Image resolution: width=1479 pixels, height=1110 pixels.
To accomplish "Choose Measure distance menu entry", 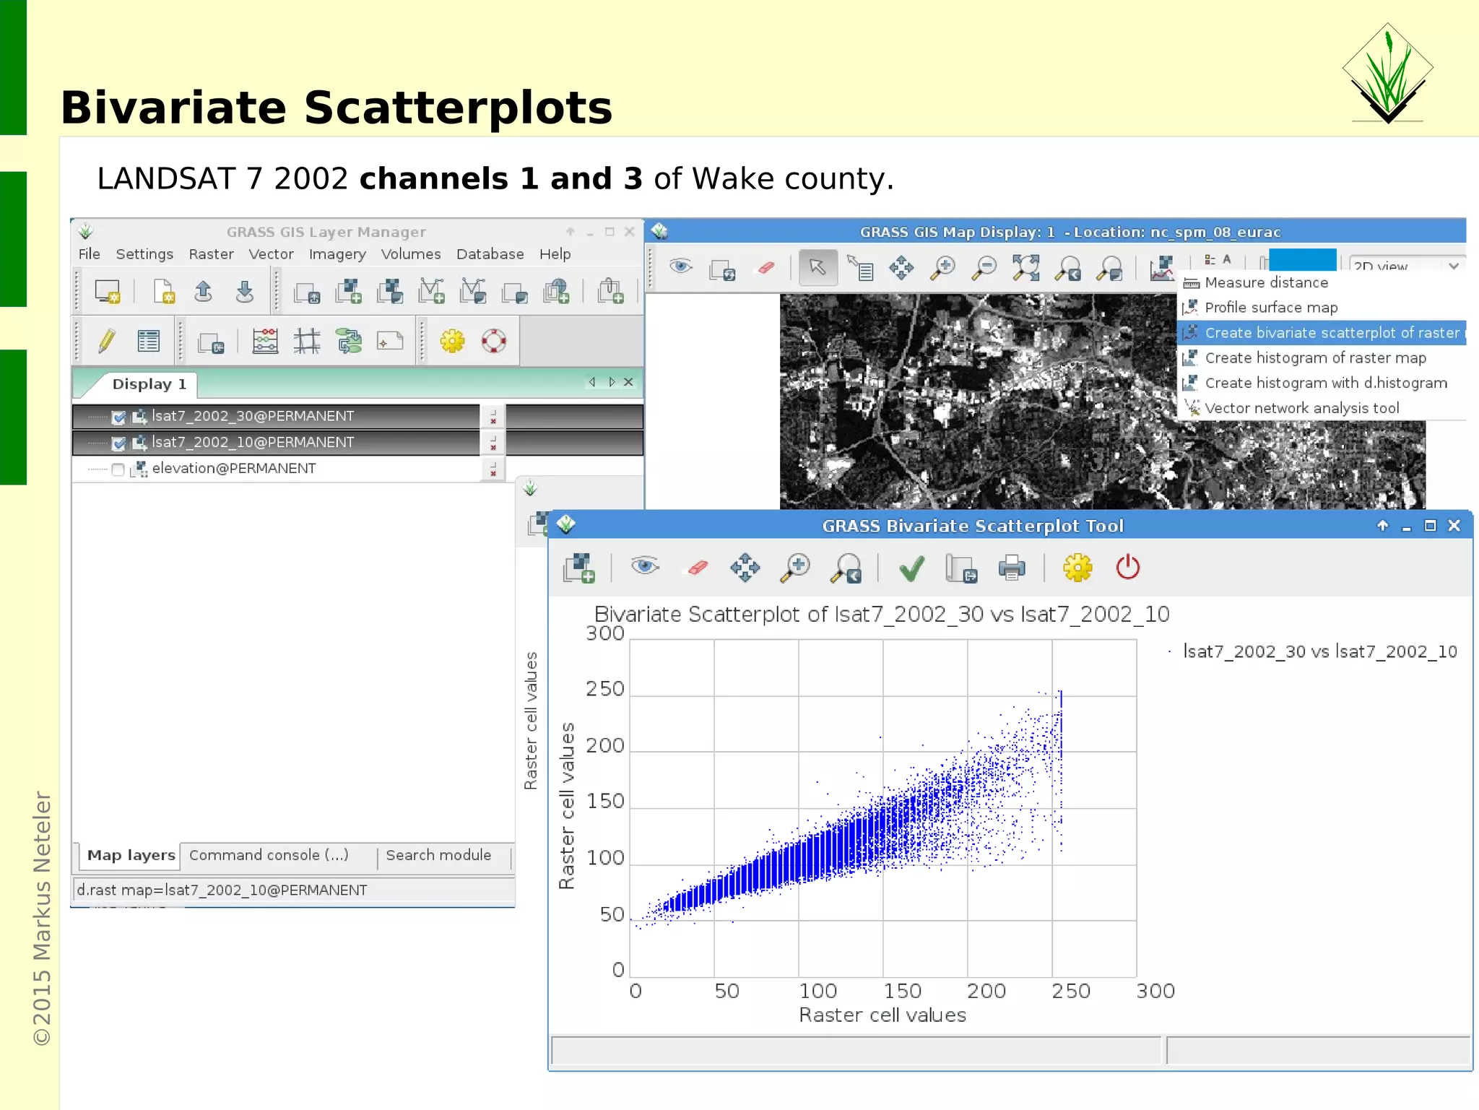I will coord(1322,282).
